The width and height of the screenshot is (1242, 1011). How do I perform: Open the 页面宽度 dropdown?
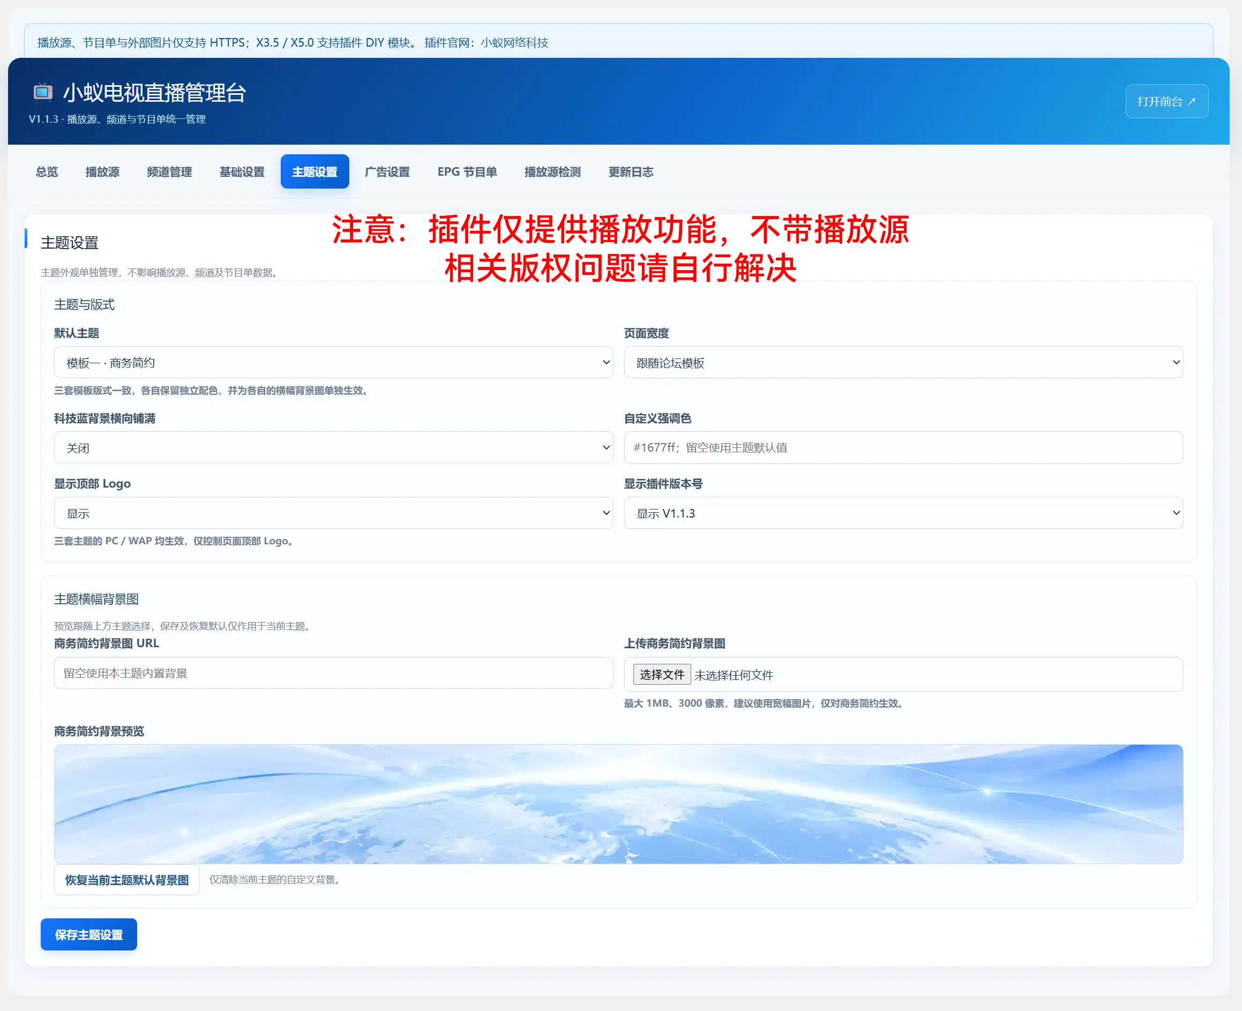903,362
